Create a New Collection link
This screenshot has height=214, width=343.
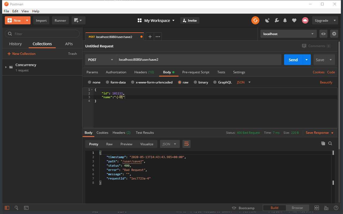(x=21, y=53)
